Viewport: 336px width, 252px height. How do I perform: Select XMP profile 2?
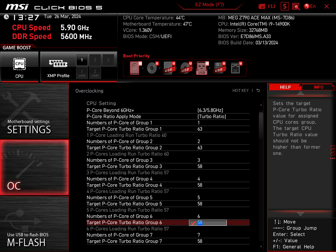click(x=95, y=60)
